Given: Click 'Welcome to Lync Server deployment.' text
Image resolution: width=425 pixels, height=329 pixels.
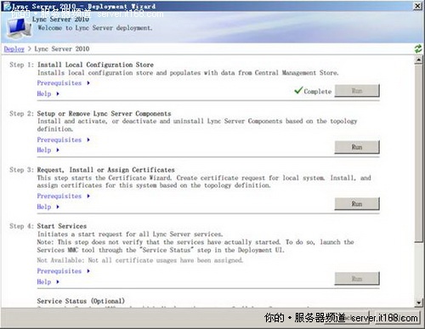Looking at the screenshot, I should pyautogui.click(x=95, y=28).
